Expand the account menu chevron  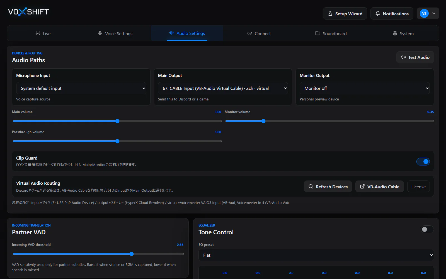pyautogui.click(x=434, y=13)
